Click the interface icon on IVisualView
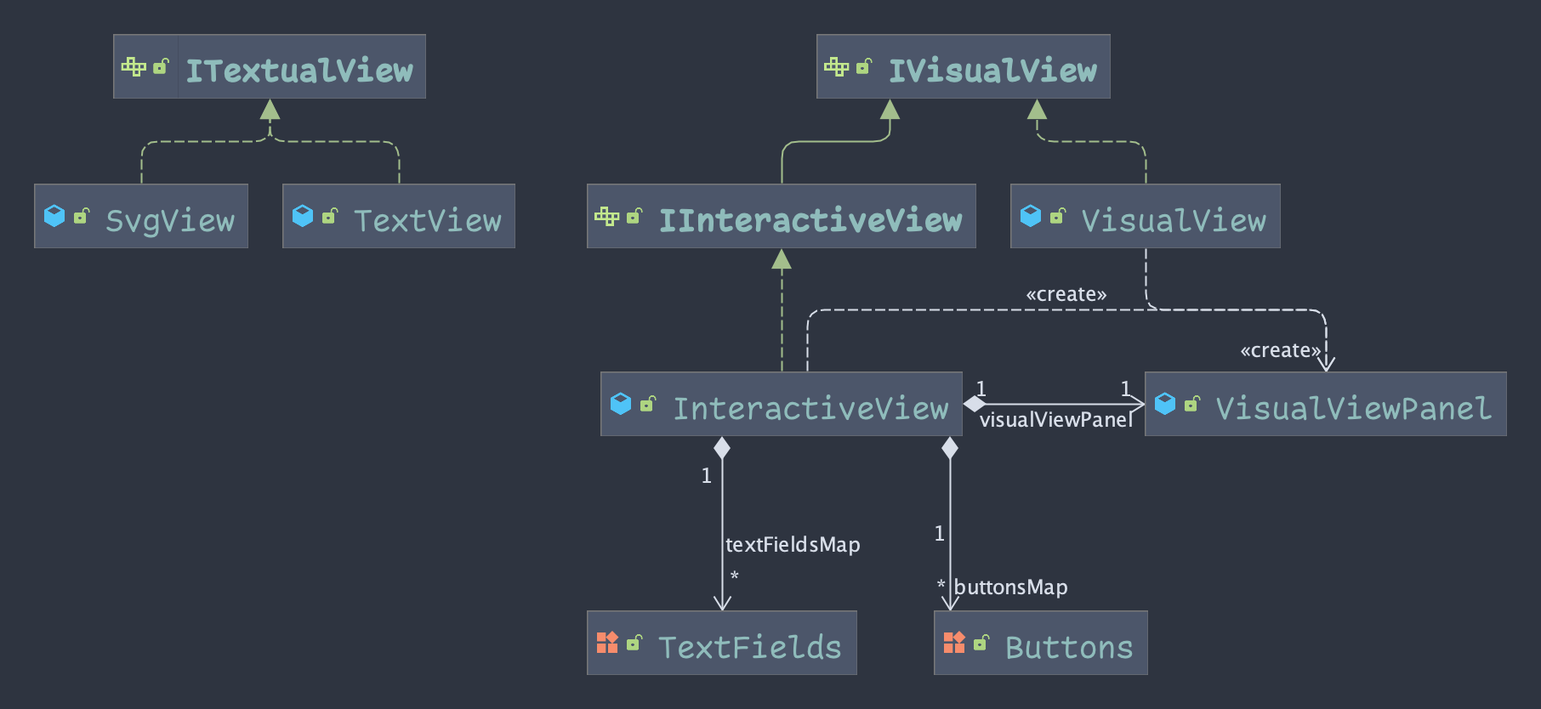Screen dimensions: 1541x709 (x=837, y=66)
